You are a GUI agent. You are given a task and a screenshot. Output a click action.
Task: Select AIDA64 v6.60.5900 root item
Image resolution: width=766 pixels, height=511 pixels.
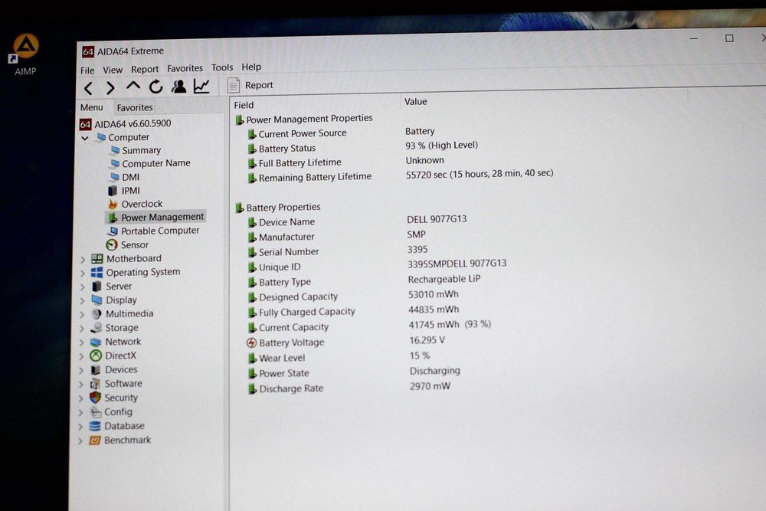(x=126, y=124)
